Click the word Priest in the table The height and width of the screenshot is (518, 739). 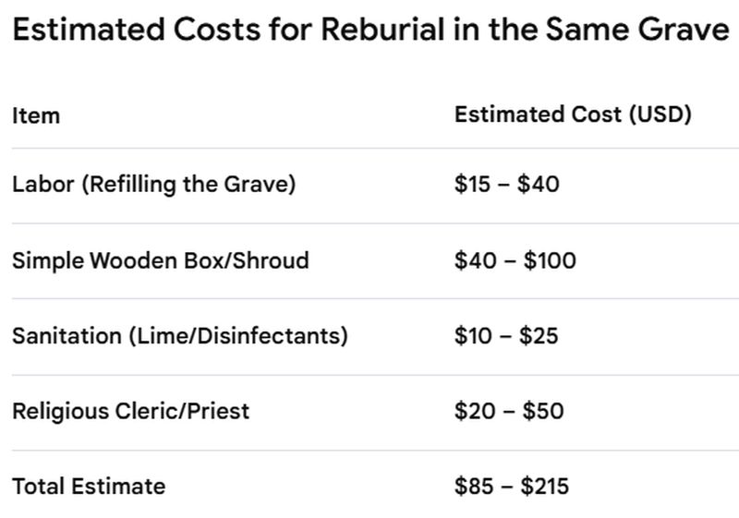(x=218, y=411)
